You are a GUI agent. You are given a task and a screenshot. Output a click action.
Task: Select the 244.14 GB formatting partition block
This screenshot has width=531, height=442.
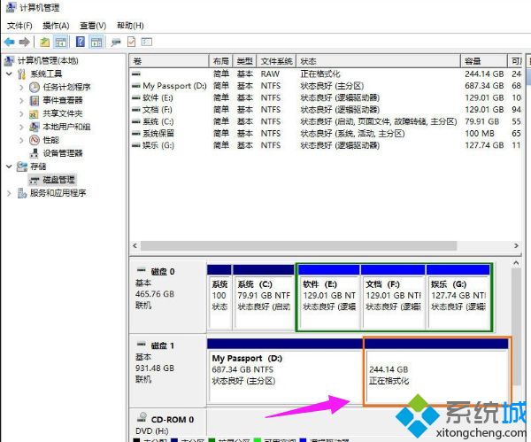coord(437,372)
